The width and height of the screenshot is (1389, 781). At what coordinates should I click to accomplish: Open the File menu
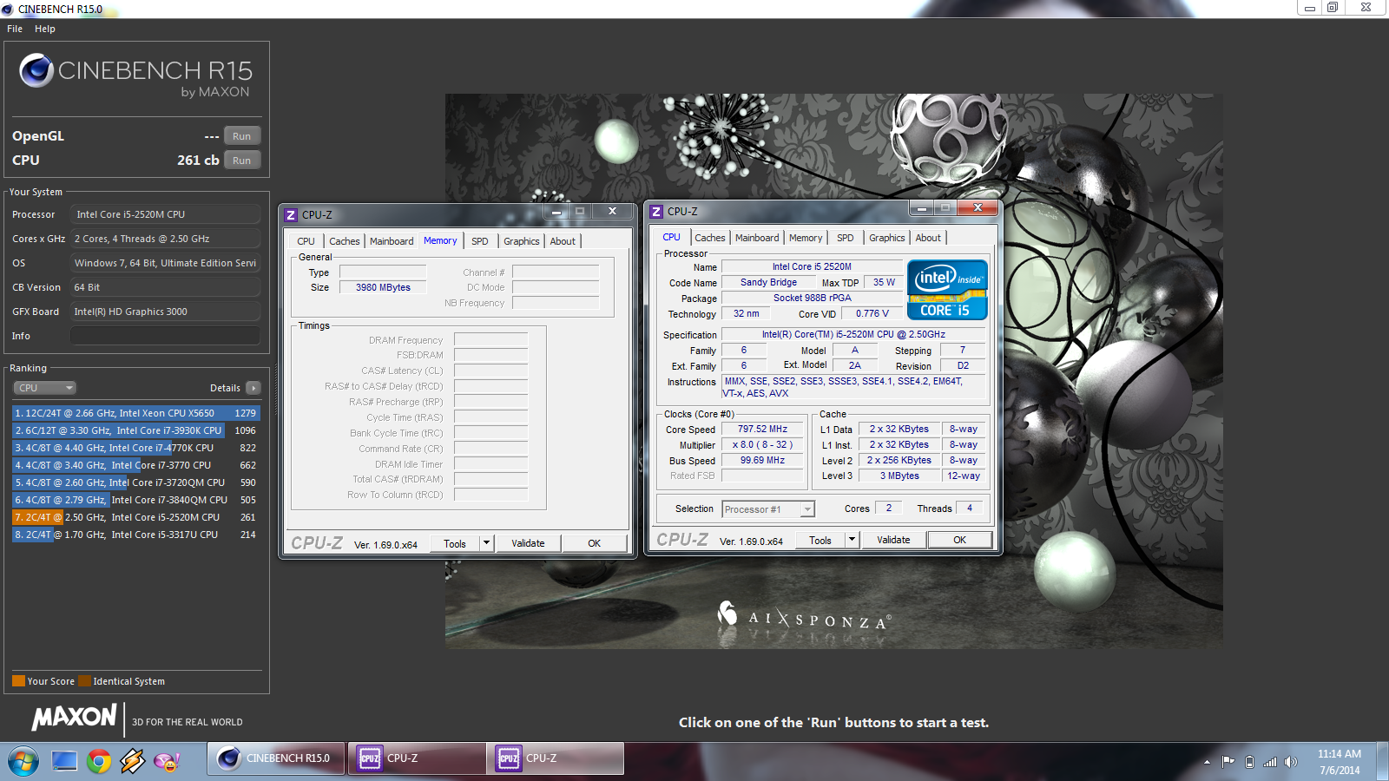[x=15, y=29]
